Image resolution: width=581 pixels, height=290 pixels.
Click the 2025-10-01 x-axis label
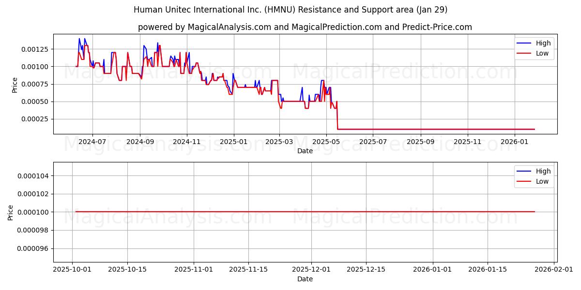click(x=73, y=270)
